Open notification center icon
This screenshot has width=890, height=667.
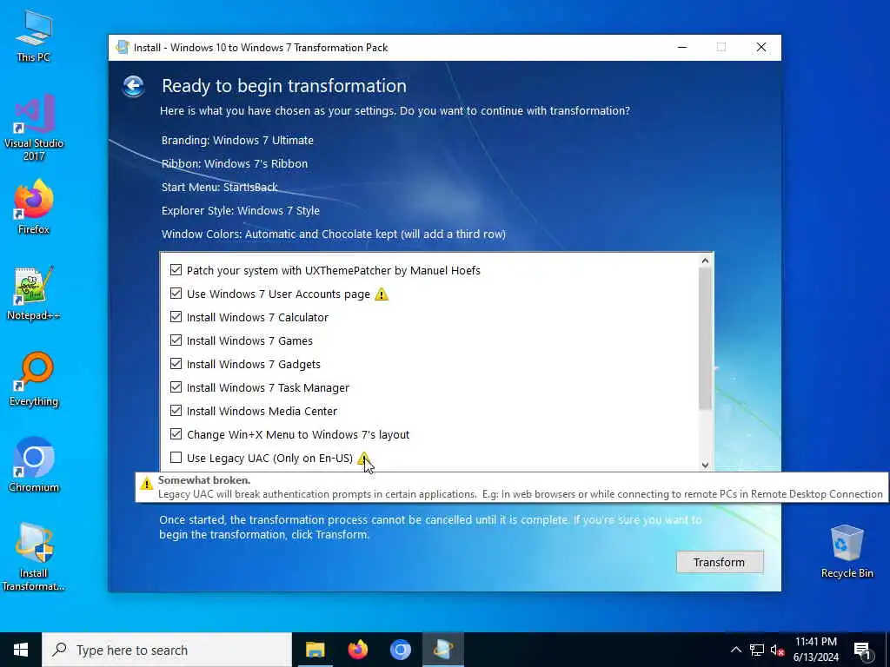click(x=862, y=650)
